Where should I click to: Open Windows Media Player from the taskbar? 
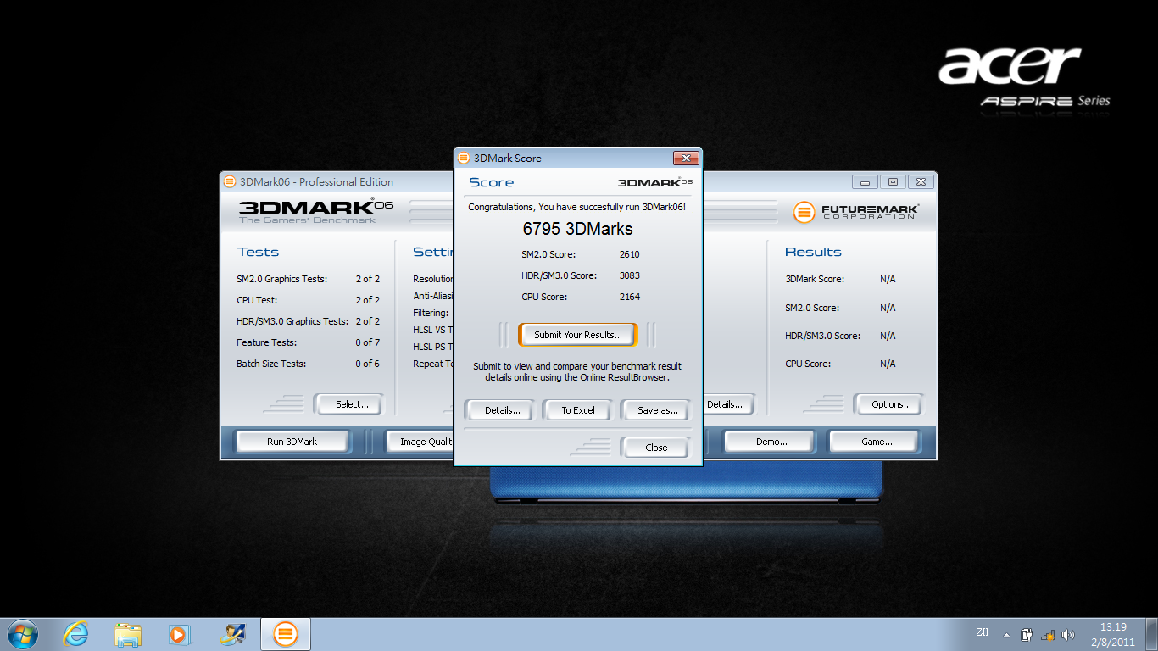pos(179,633)
